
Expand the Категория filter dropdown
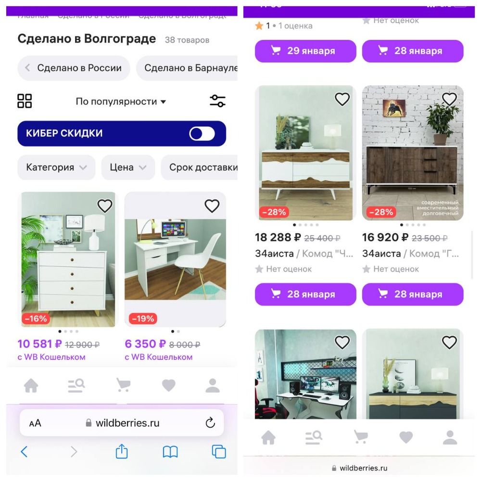[x=56, y=167]
